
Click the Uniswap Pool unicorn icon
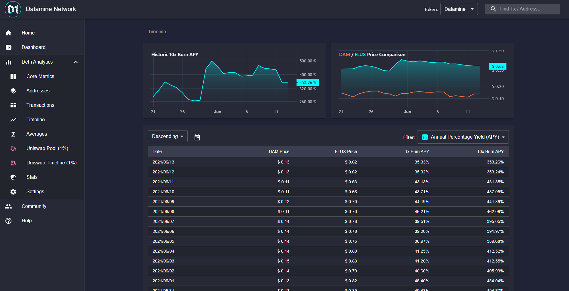click(x=13, y=148)
